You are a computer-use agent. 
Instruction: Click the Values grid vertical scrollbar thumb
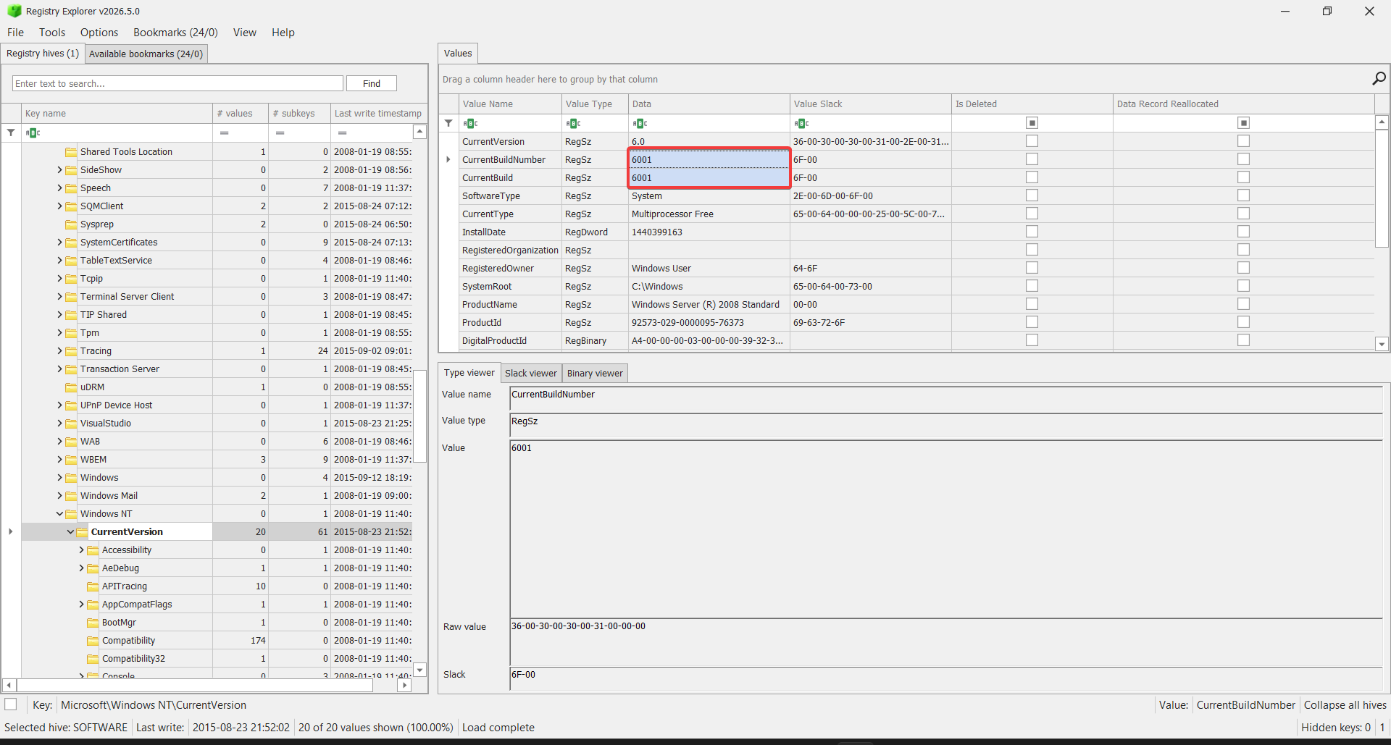[x=1382, y=188]
